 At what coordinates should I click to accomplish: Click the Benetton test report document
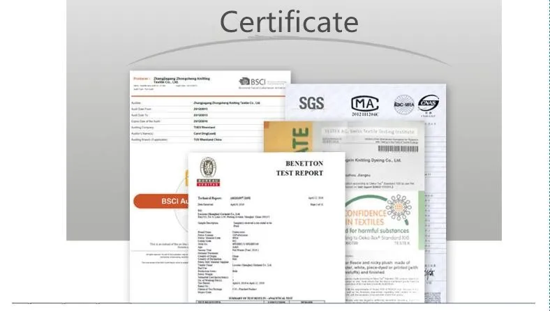[x=267, y=227]
